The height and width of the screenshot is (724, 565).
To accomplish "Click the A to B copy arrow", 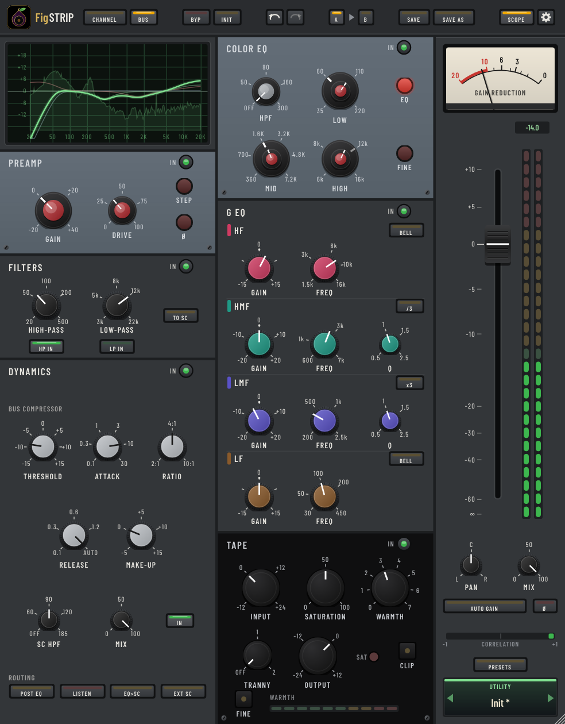I will 351,18.
